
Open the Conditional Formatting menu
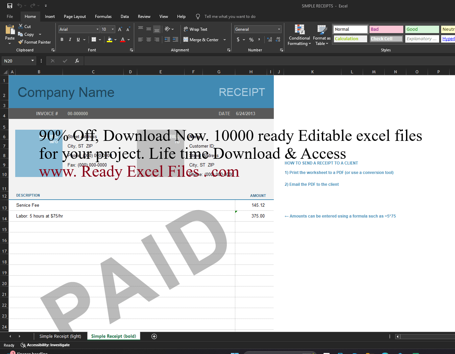pos(300,35)
